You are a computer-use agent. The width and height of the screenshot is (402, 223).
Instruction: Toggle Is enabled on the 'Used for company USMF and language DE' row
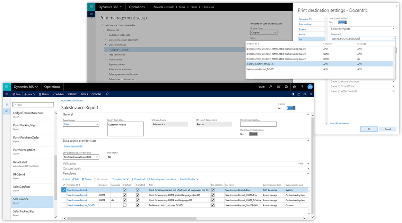tap(138, 200)
